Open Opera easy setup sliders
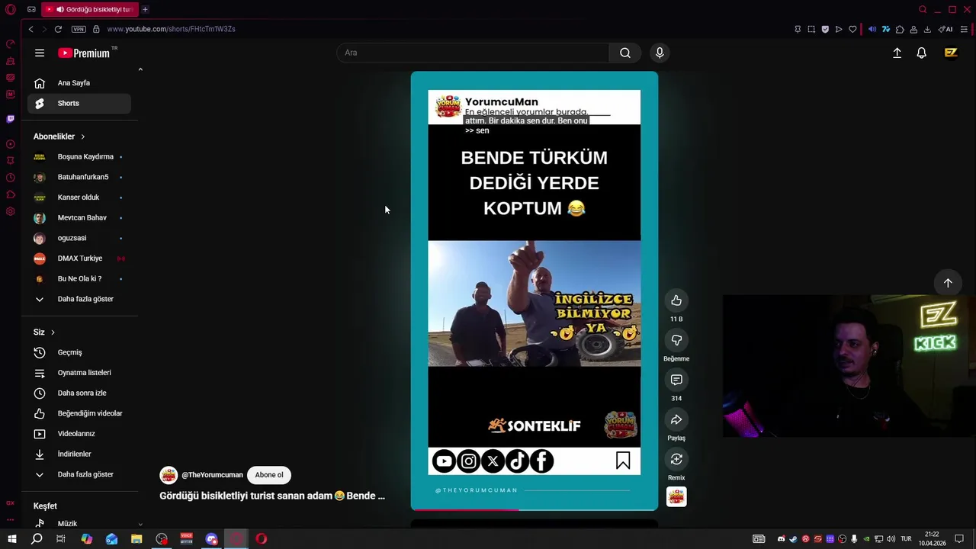 965,29
